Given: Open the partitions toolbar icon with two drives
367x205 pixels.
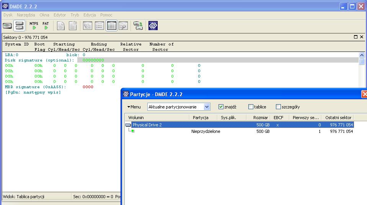Looking at the screenshot, I should (x=19, y=26).
